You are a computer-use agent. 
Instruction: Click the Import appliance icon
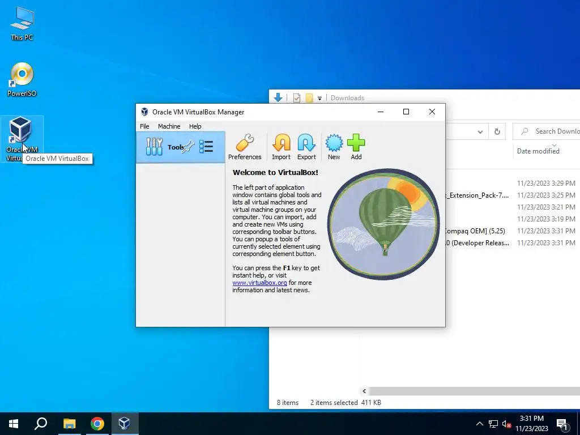(281, 147)
